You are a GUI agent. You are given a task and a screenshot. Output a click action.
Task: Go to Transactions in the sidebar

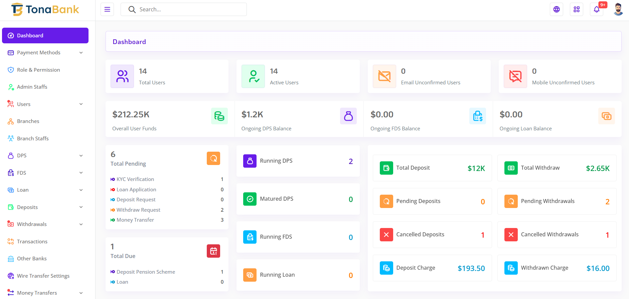(32, 241)
